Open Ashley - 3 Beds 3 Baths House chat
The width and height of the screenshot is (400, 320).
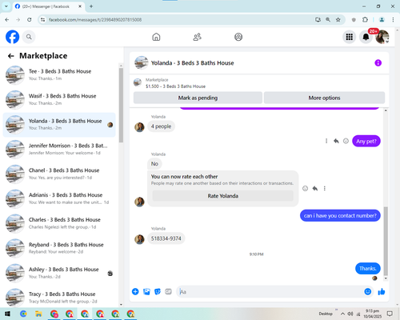[59, 273]
